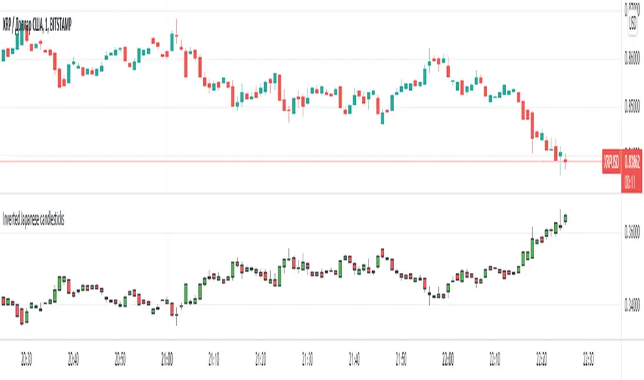Click the 20:40 time axis label
644x380 pixels.
73,360
